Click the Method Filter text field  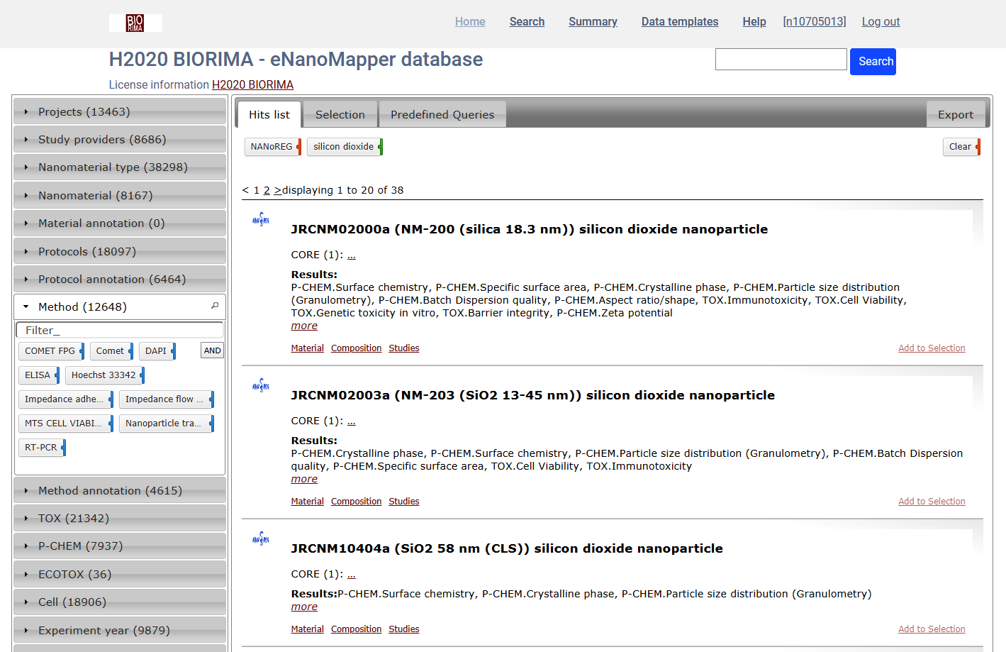(119, 331)
